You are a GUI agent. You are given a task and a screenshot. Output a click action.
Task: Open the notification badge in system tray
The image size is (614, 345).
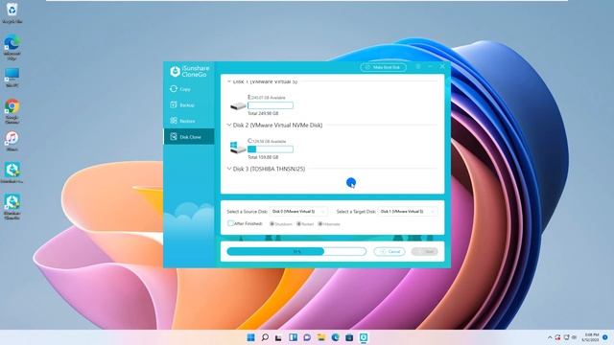[x=605, y=337]
